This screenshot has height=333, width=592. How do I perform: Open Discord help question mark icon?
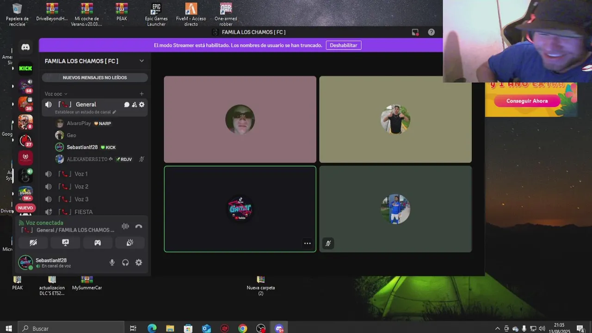[x=431, y=32]
